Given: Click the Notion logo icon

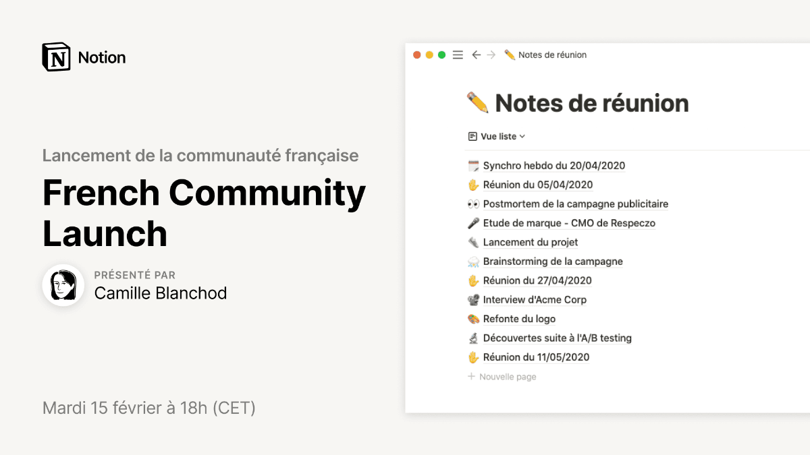Looking at the screenshot, I should 56,57.
